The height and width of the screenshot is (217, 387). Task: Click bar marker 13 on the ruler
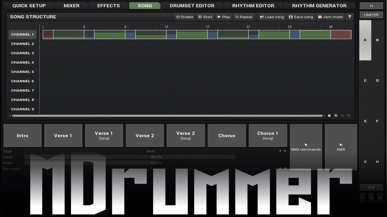[x=166, y=27]
